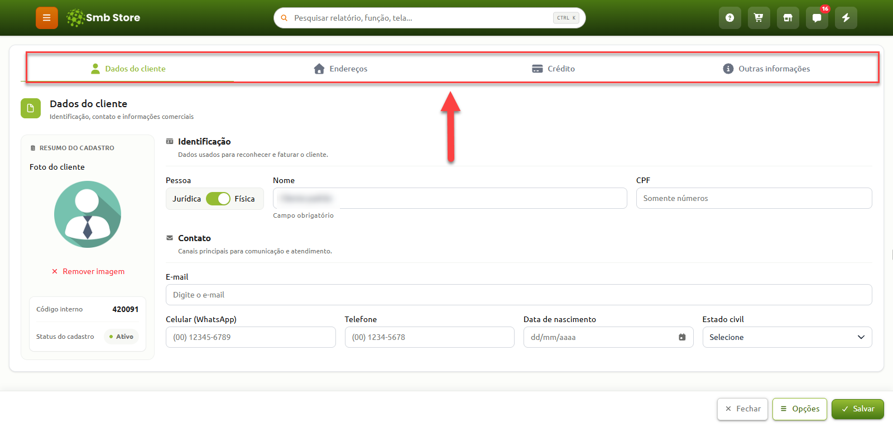
Task: Click the Identificação section heading
Action: 204,142
